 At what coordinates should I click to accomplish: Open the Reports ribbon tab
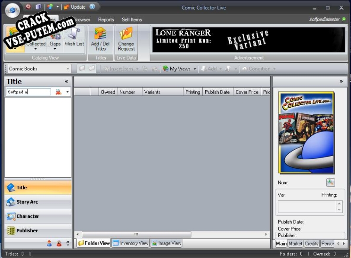click(x=106, y=20)
